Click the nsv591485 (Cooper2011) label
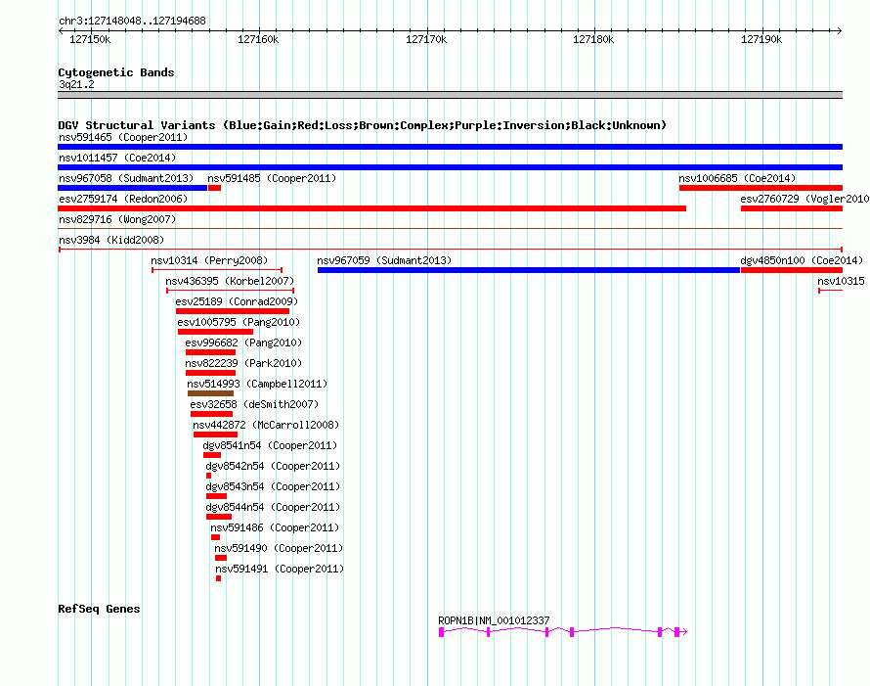 coord(272,178)
